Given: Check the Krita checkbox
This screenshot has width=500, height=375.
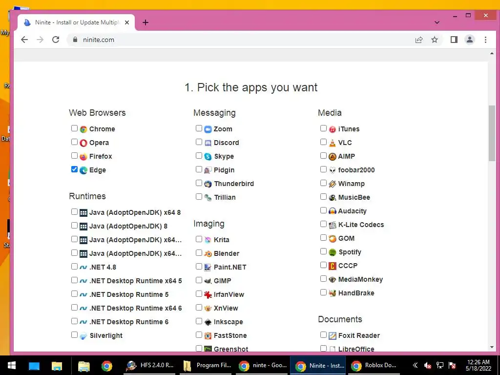Looking at the screenshot, I should click(199, 239).
